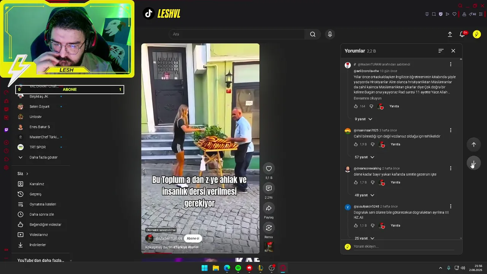Tap the Remix icon on the short
This screenshot has height=274, width=487.
tap(269, 228)
